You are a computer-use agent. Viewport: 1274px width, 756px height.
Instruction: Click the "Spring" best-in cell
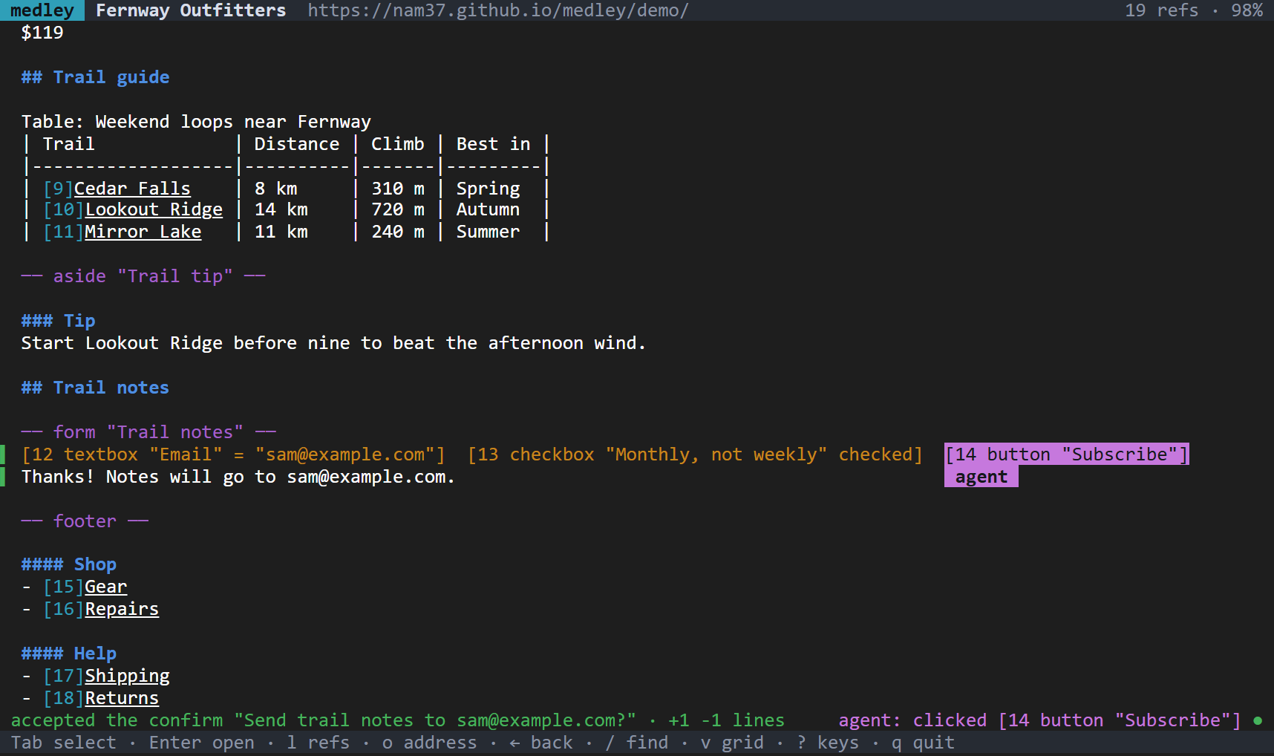point(488,189)
